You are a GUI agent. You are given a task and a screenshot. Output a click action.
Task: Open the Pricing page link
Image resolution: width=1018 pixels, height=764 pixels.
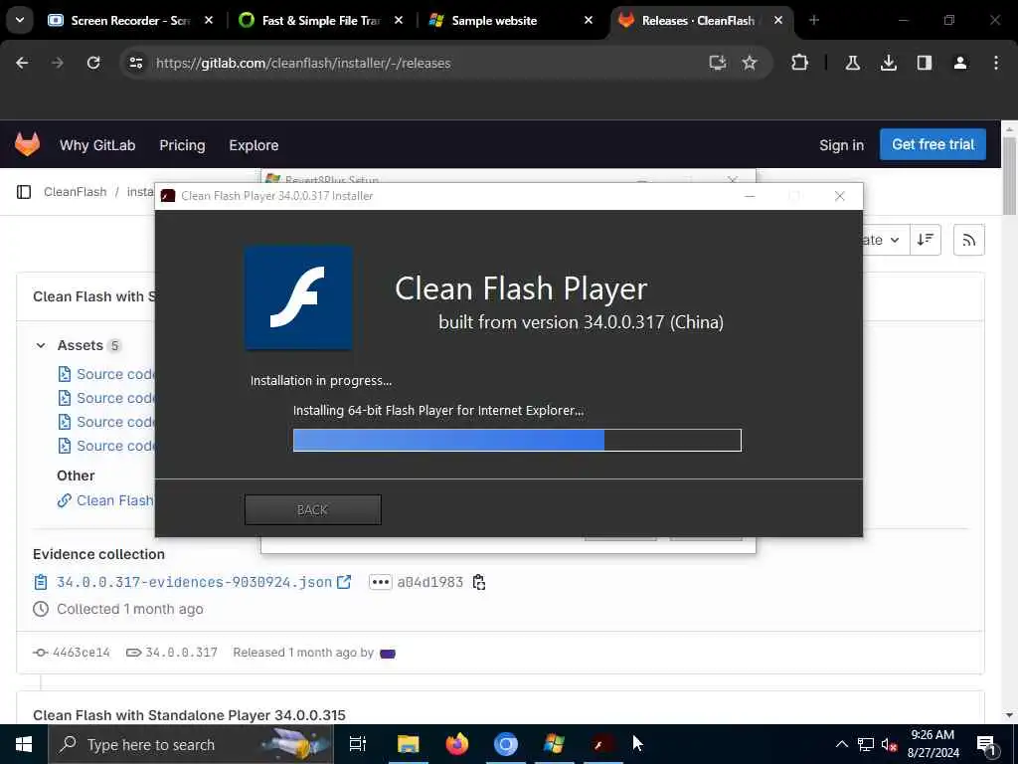point(182,145)
